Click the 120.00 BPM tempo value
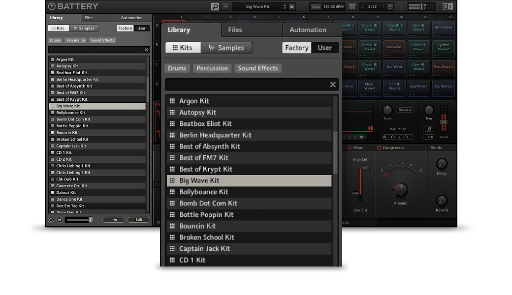Image resolution: width=512 pixels, height=295 pixels. (333, 6)
